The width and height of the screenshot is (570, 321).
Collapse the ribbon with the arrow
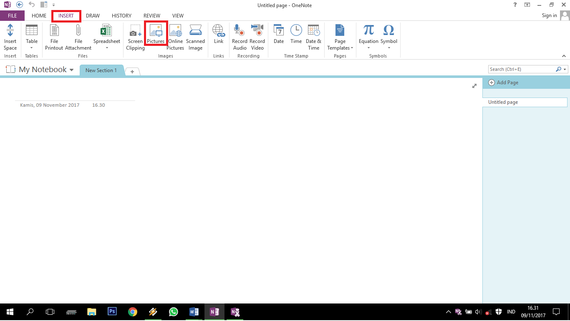(564, 56)
